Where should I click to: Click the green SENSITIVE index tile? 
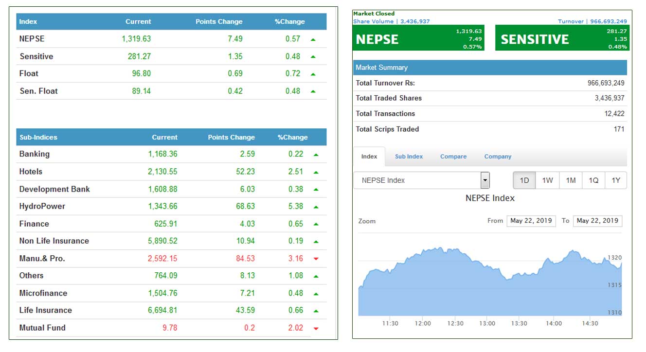coord(562,39)
